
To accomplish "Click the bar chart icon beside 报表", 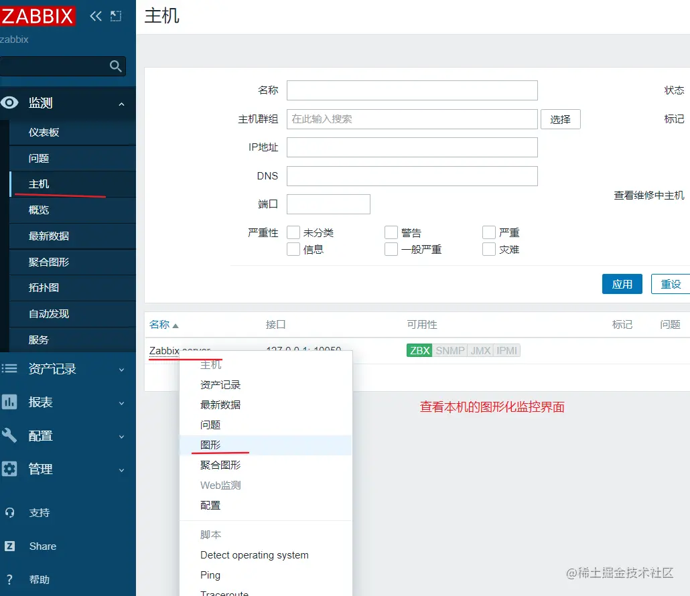I will pyautogui.click(x=9, y=402).
